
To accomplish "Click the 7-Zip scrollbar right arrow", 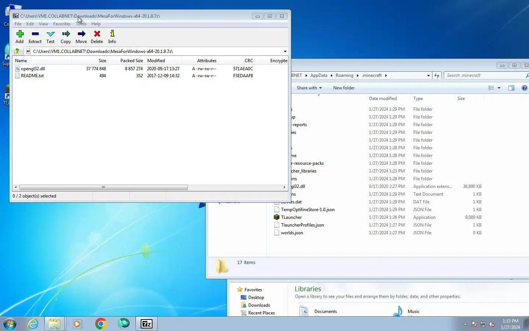I will (284, 188).
